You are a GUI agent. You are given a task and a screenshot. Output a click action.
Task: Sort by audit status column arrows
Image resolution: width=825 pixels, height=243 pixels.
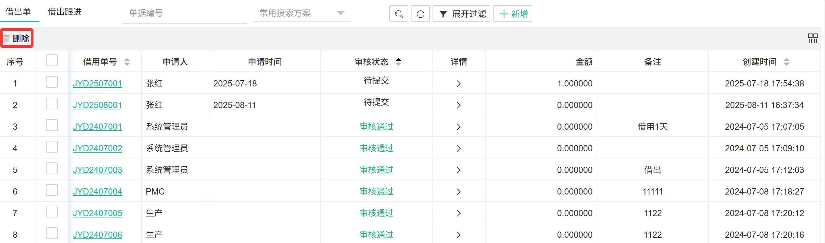[x=398, y=62]
